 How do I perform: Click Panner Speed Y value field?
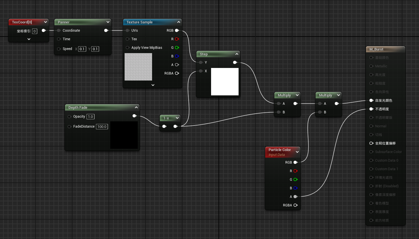coord(95,49)
